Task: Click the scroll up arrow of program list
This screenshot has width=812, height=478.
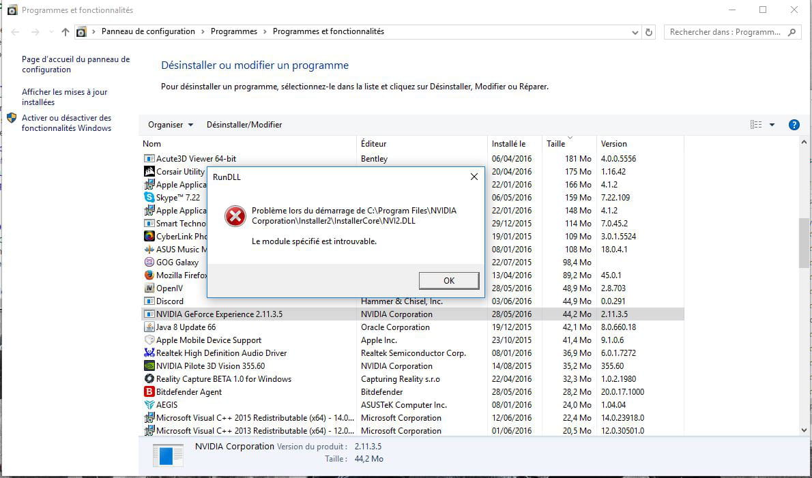Action: click(804, 142)
